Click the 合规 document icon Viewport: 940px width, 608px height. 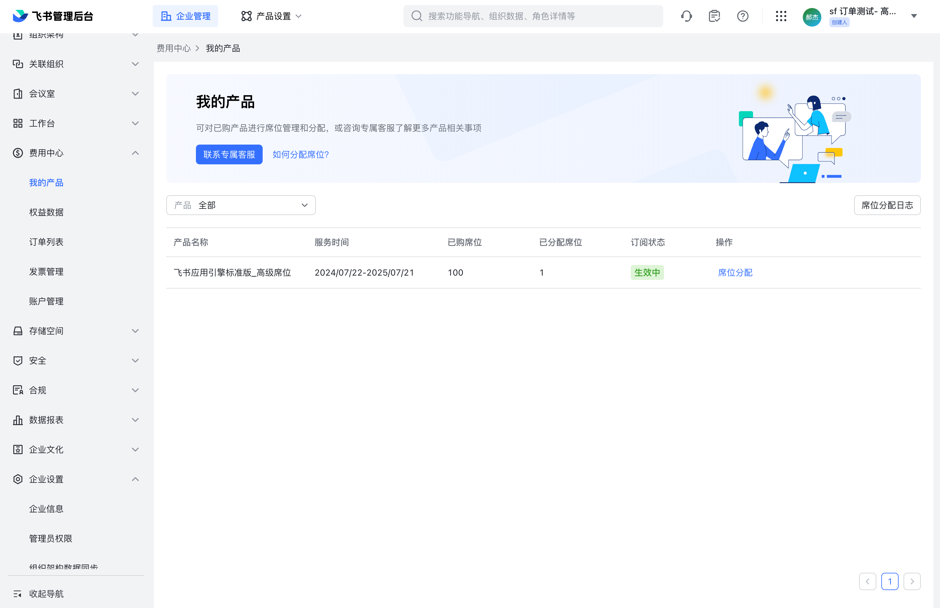(18, 390)
